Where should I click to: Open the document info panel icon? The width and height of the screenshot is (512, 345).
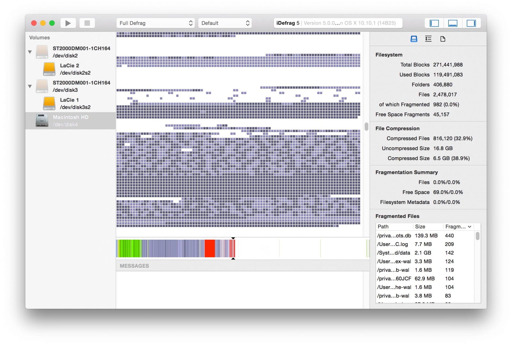(443, 39)
